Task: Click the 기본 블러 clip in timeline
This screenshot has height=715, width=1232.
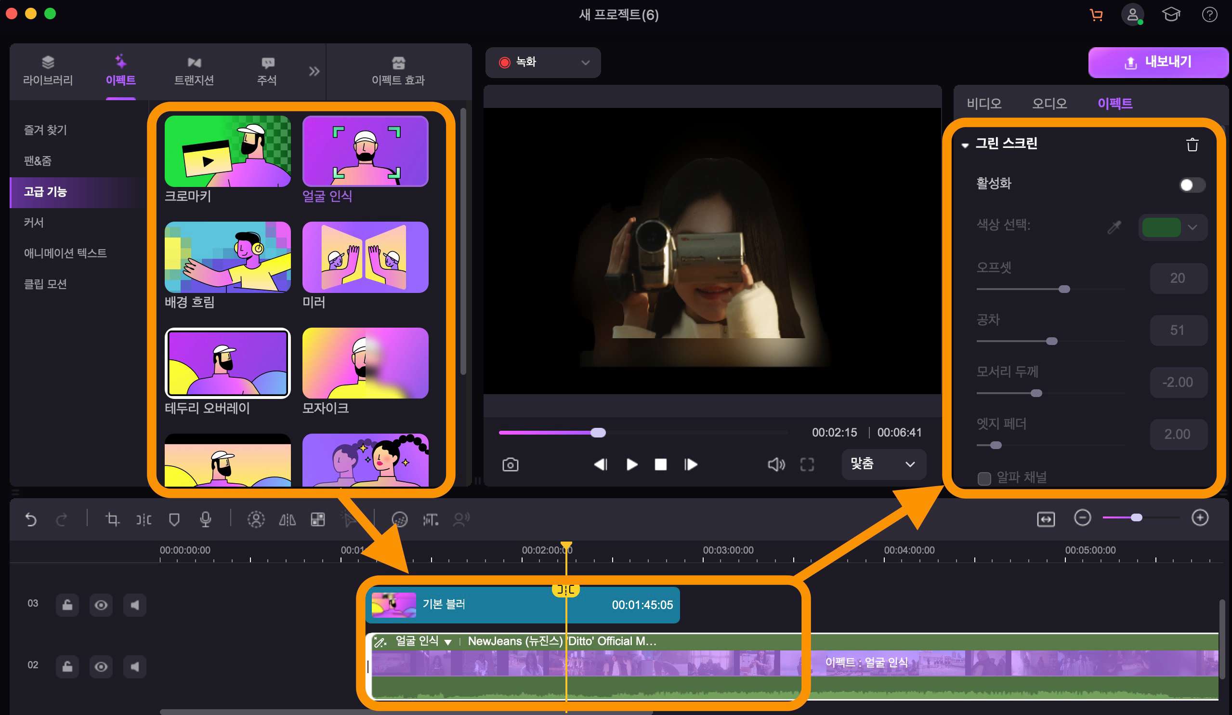Action: tap(523, 604)
